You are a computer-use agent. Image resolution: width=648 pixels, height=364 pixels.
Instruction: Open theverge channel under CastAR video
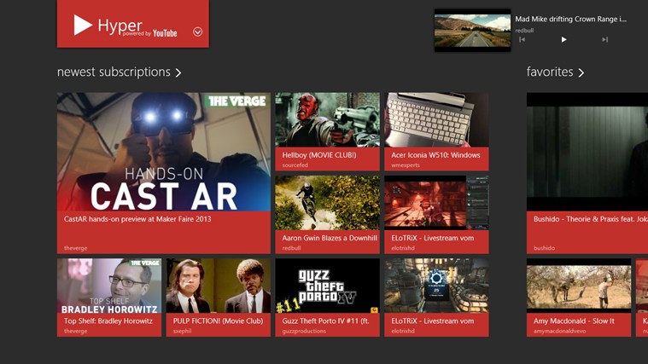[x=76, y=248]
